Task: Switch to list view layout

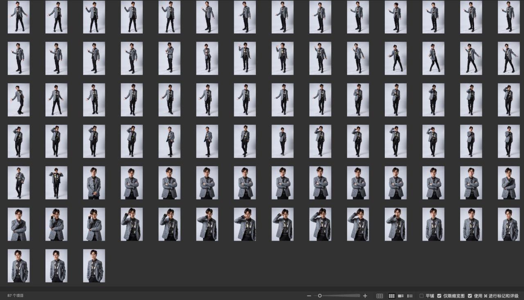Action: pos(410,296)
